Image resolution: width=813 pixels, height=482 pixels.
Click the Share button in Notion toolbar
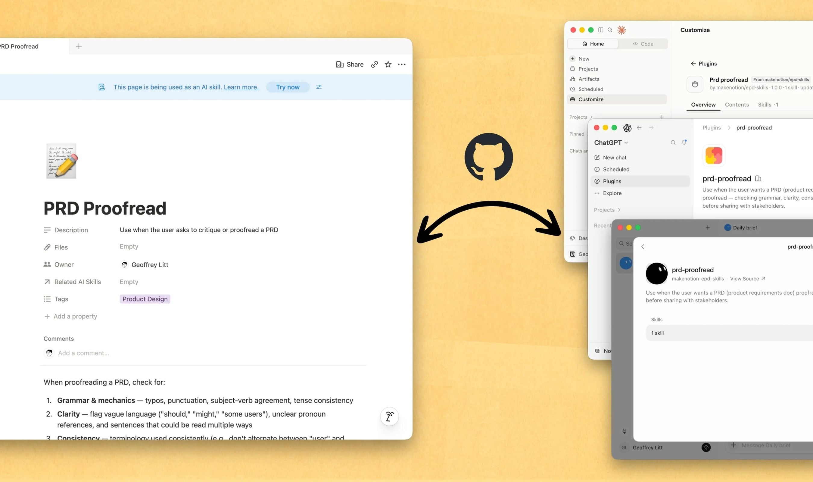tap(350, 64)
